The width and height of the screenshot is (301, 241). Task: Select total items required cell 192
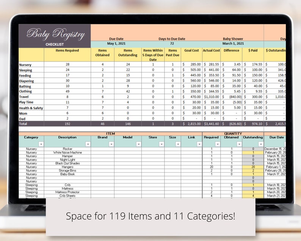pos(67,124)
